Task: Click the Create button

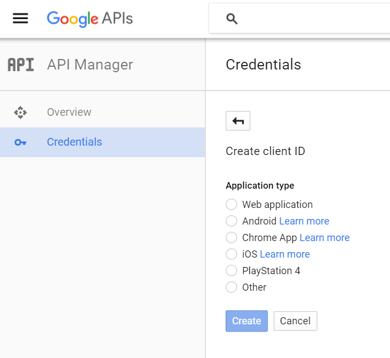Action: pos(247,321)
